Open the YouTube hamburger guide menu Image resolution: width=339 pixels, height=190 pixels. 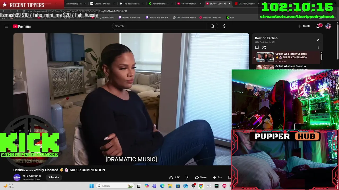pos(6,26)
